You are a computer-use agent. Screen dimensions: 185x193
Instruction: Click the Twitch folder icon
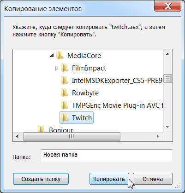pyautogui.click(x=65, y=117)
